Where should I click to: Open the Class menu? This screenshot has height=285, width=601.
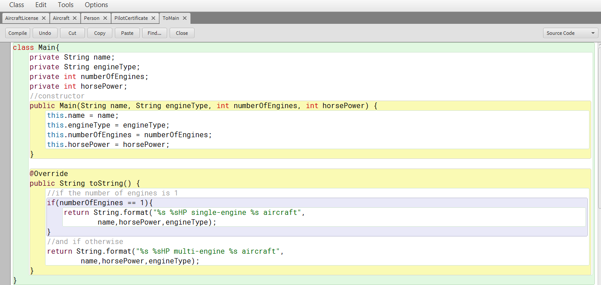click(x=17, y=5)
